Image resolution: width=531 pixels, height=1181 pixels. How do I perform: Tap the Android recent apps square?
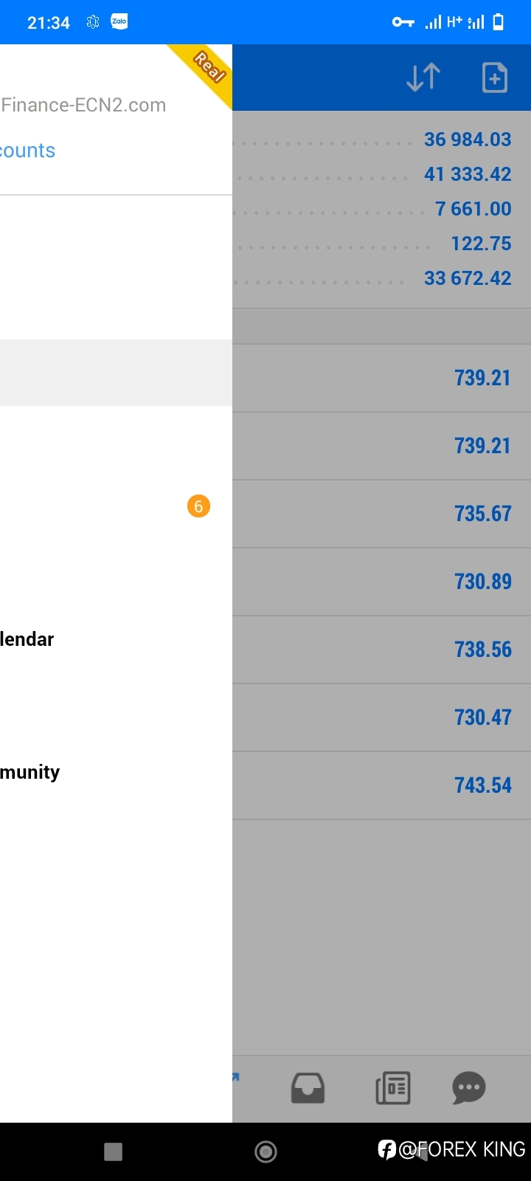point(113,1151)
